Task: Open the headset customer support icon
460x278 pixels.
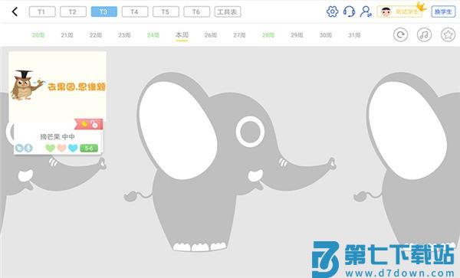Action: tap(349, 11)
